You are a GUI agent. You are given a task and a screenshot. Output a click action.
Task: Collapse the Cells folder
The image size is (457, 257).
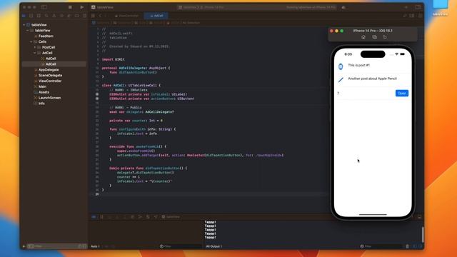point(31,42)
